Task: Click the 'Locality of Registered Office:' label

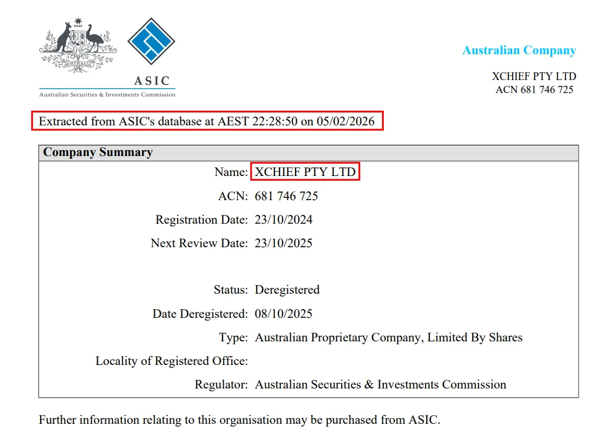Action: (172, 361)
